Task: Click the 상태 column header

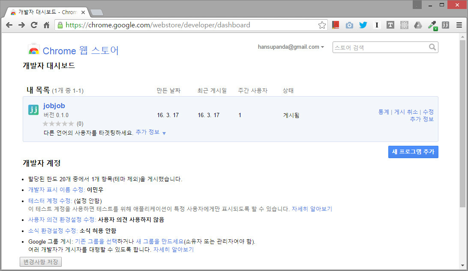Action: pyautogui.click(x=288, y=91)
